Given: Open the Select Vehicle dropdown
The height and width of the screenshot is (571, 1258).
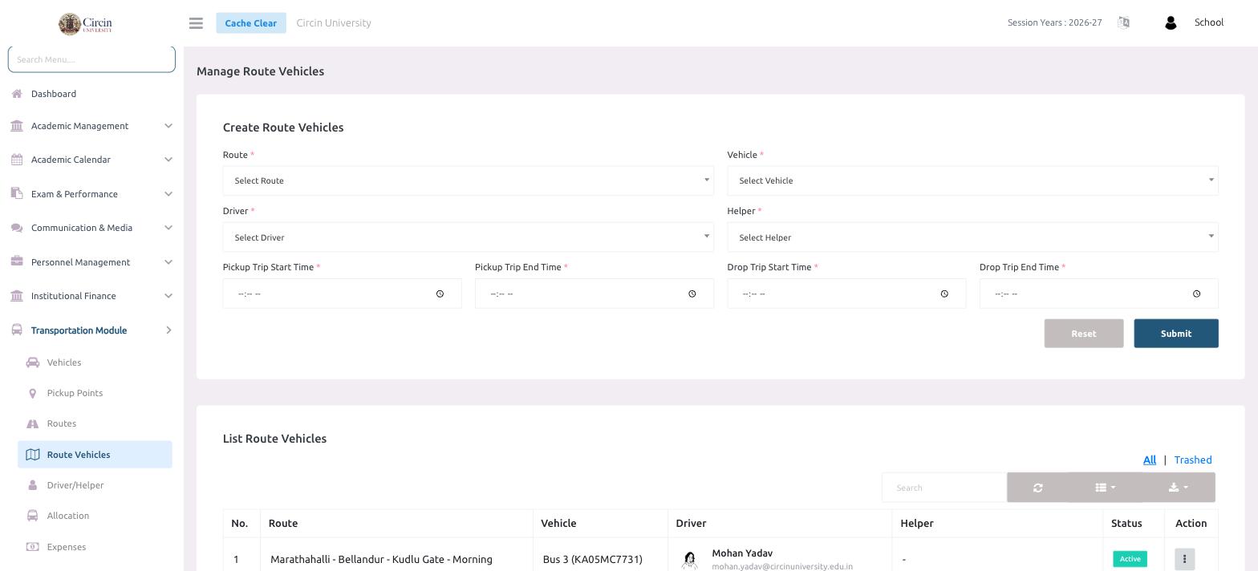Looking at the screenshot, I should tap(972, 180).
